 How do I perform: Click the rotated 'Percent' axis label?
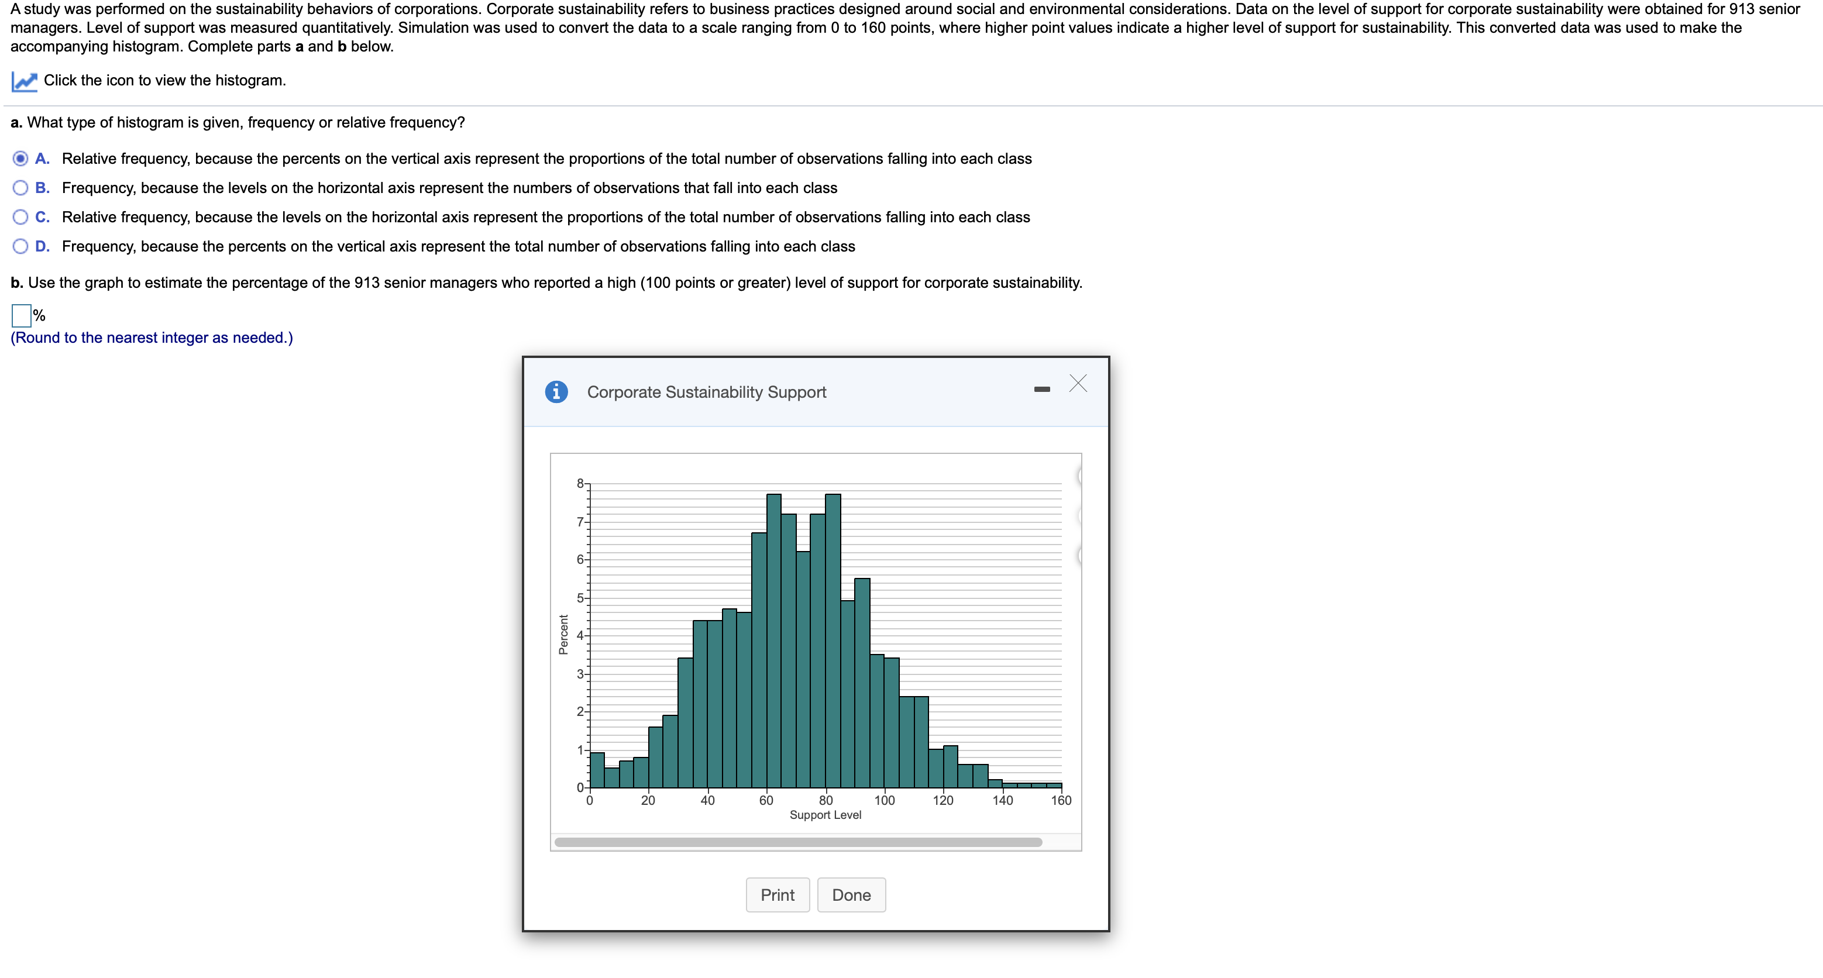[x=563, y=634]
